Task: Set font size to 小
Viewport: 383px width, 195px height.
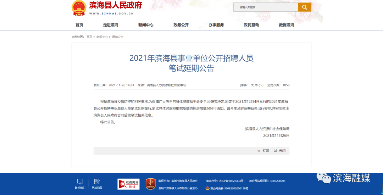Action: 260,85
